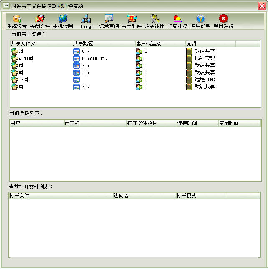Select the ADMIN$ shared folder icon

[15, 58]
